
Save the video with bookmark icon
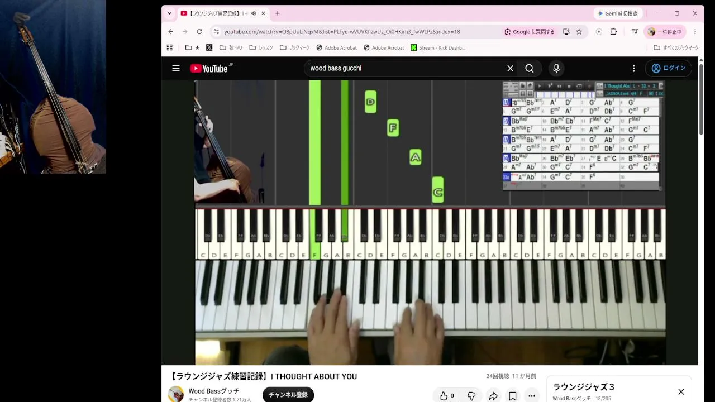click(x=512, y=396)
